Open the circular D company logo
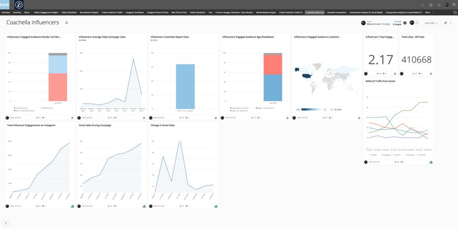The image size is (458, 229). pos(19,5)
